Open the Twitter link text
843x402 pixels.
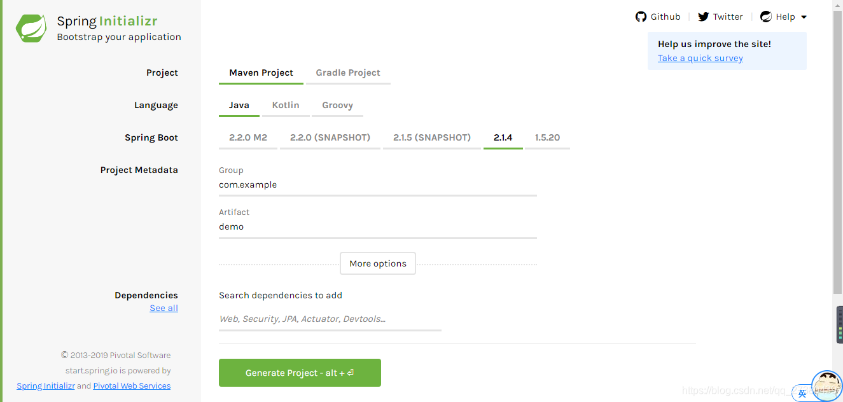coord(728,17)
